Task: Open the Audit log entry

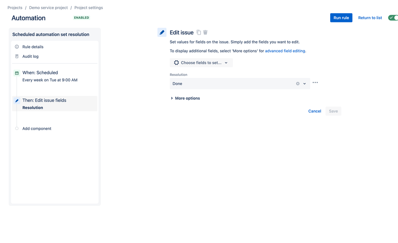Action: [x=30, y=56]
